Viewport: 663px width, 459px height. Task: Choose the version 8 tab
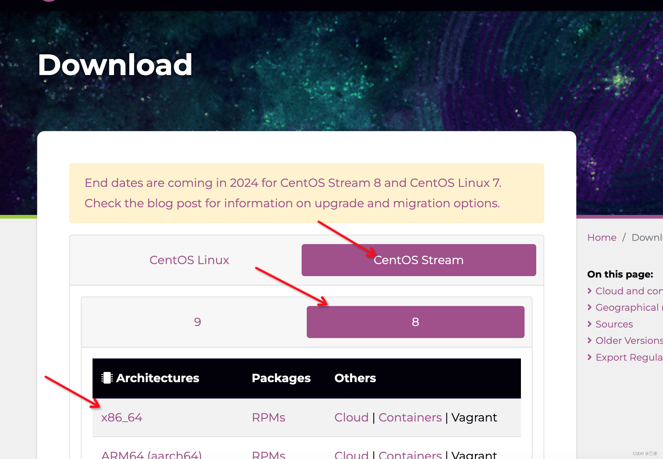pos(415,322)
